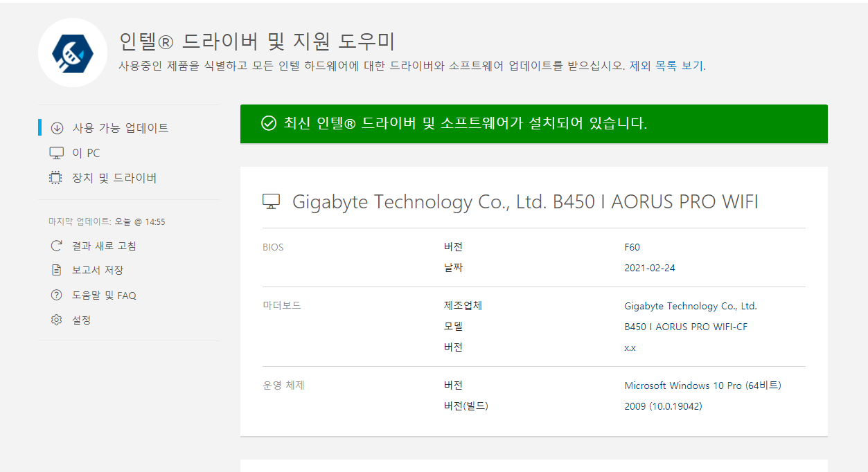
Task: Click the build value 2009 (10.0.19042)
Action: pyautogui.click(x=663, y=406)
